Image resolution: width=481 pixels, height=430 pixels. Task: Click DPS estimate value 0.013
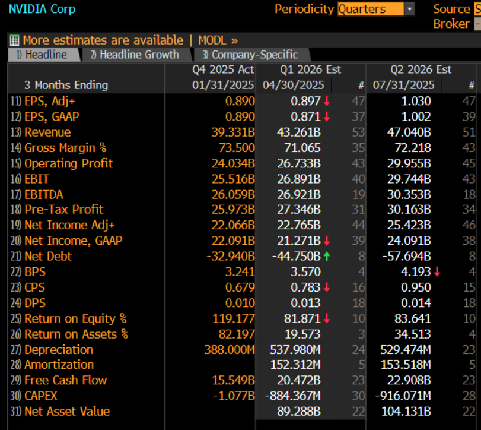(305, 303)
